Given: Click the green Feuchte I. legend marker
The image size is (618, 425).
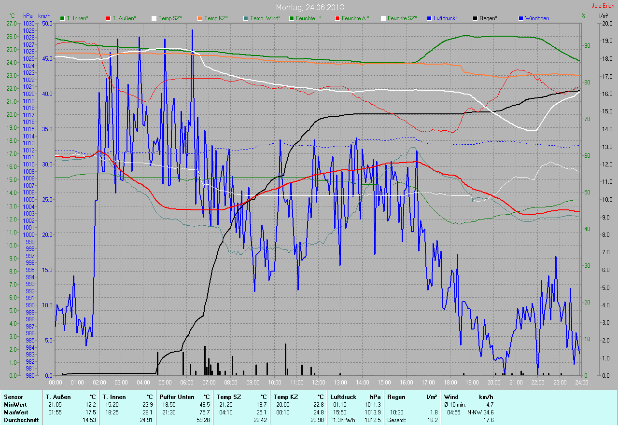Looking at the screenshot, I should (292, 18).
